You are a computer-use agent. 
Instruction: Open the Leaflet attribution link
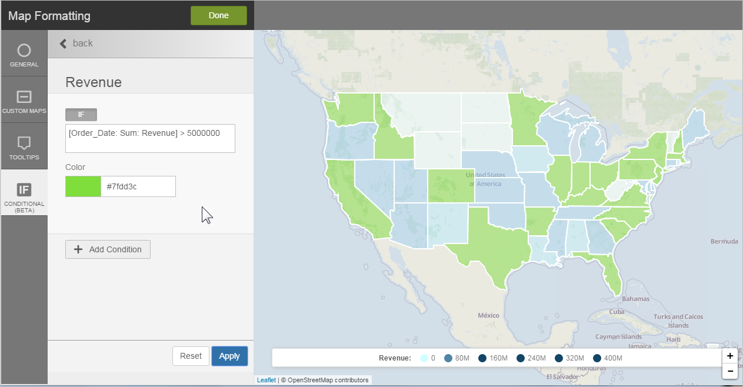pos(266,380)
